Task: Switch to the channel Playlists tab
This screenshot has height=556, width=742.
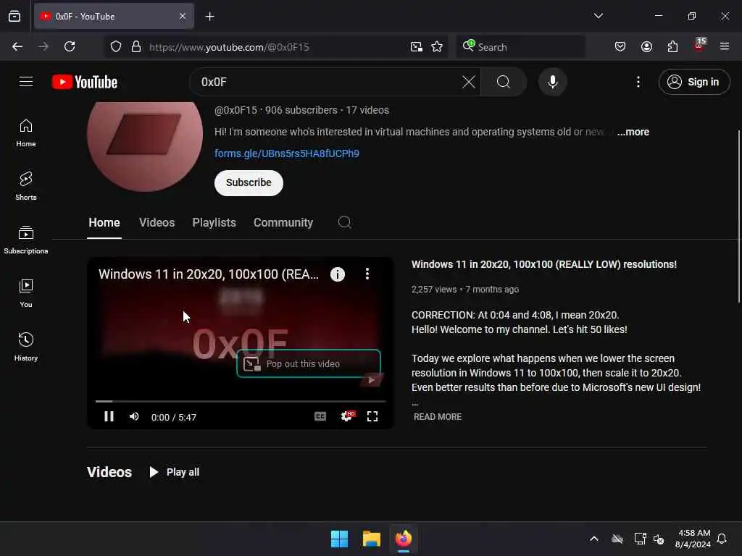Action: coord(214,223)
